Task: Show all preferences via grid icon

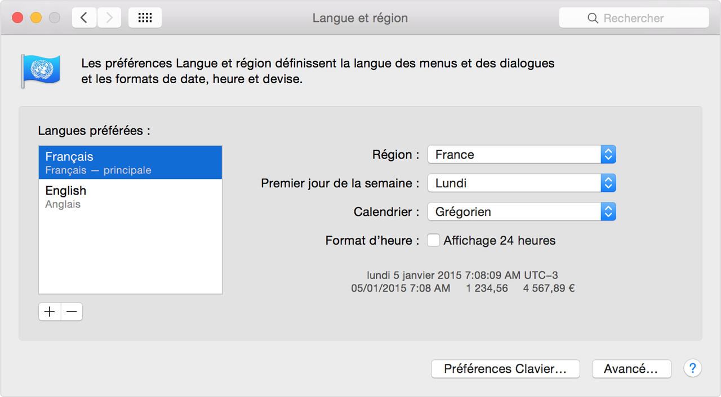Action: (145, 18)
